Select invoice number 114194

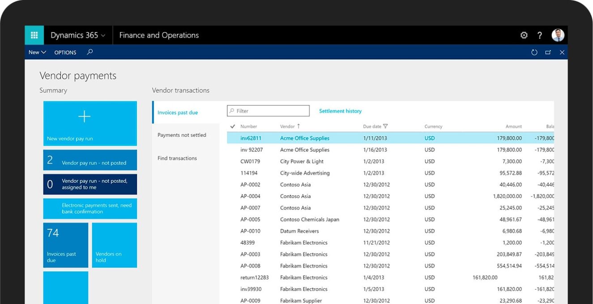pos(249,173)
